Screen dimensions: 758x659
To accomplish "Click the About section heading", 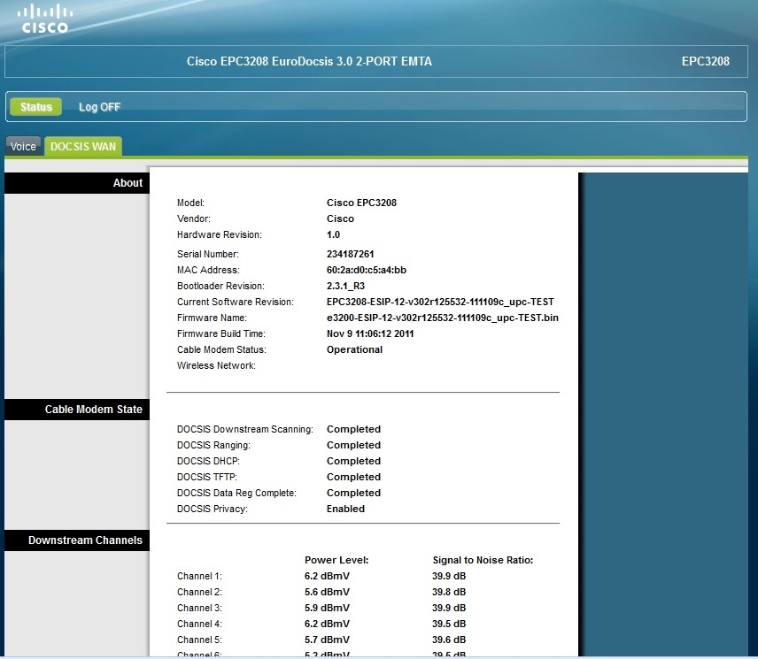I will [x=128, y=183].
